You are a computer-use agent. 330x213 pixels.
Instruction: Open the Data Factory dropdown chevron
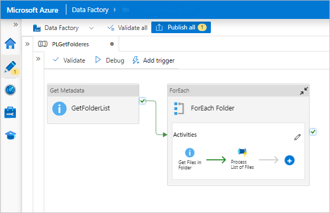click(x=92, y=28)
